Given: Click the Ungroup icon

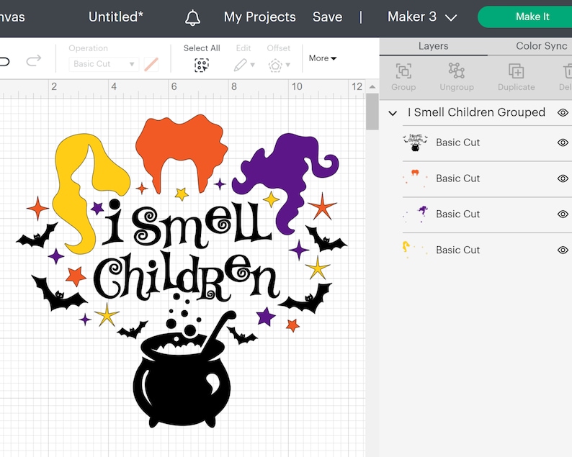Looking at the screenshot, I should click(x=456, y=71).
